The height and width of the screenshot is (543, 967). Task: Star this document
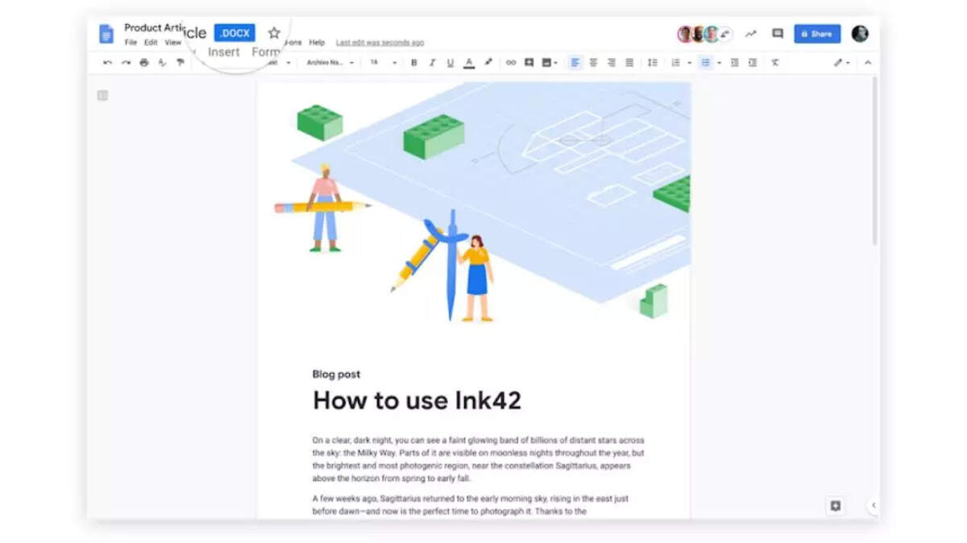tap(274, 33)
